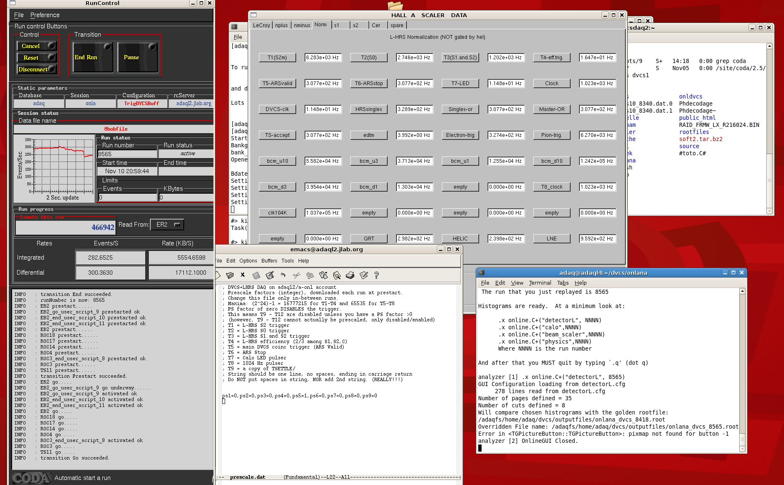The image size is (784, 485).
Task: Switch to the LeCroy tab
Action: pyautogui.click(x=261, y=25)
